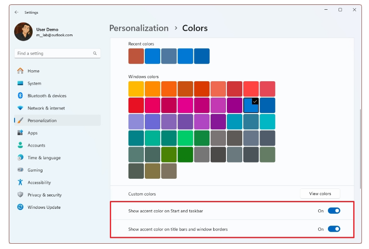Open the Gaming settings page
This screenshot has height=249, width=369.
[35, 170]
